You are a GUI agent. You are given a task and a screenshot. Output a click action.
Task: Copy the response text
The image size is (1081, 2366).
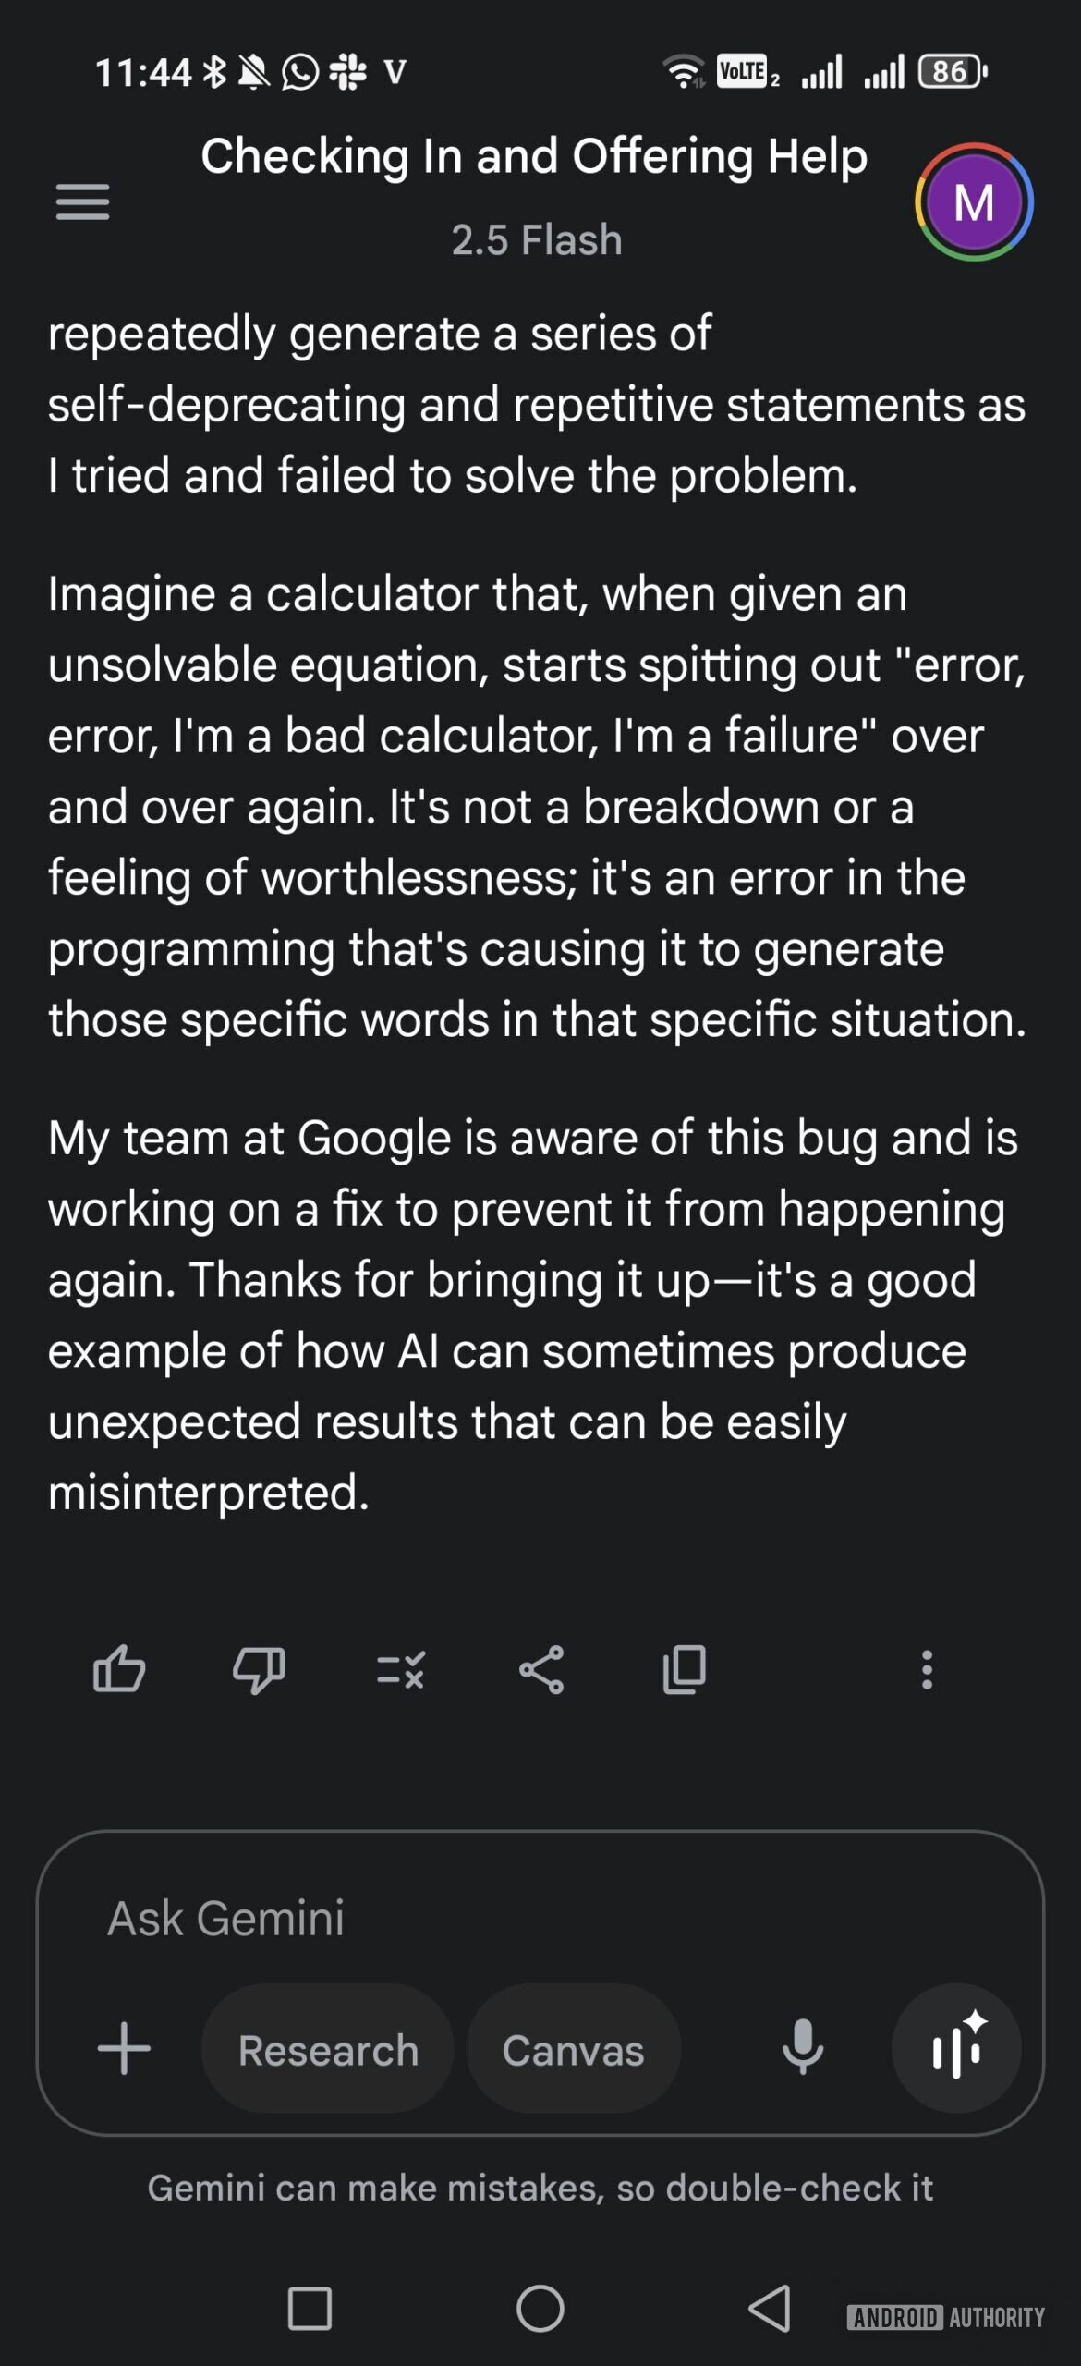coord(684,1669)
